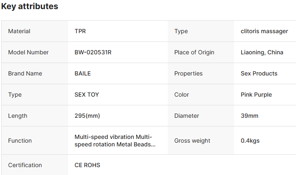
Task: Select the 295(mm) length value
Action: pyautogui.click(x=87, y=116)
